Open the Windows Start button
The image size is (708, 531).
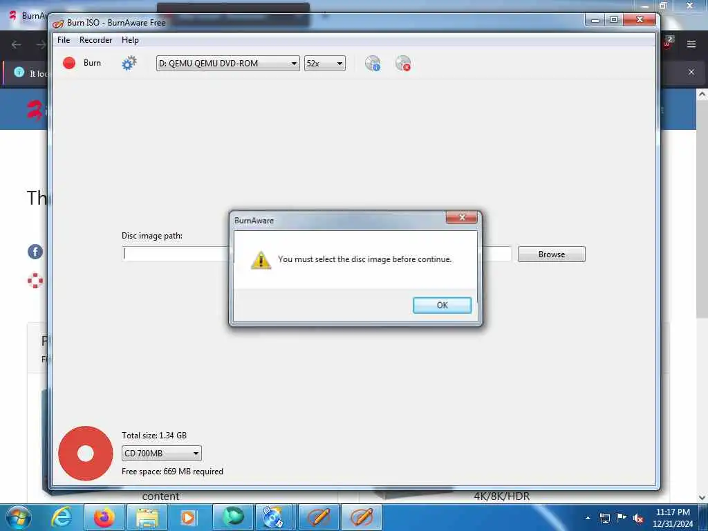click(19, 517)
